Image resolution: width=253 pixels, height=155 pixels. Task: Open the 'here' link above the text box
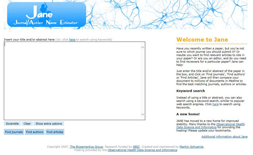[x=72, y=40]
